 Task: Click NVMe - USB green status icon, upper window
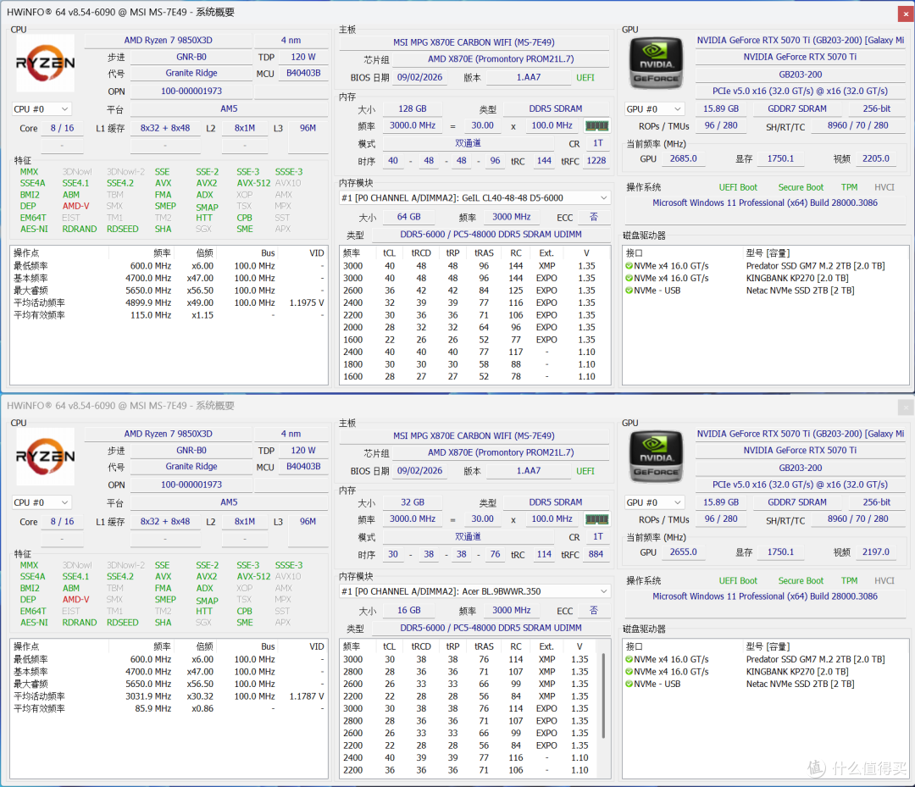(x=629, y=291)
